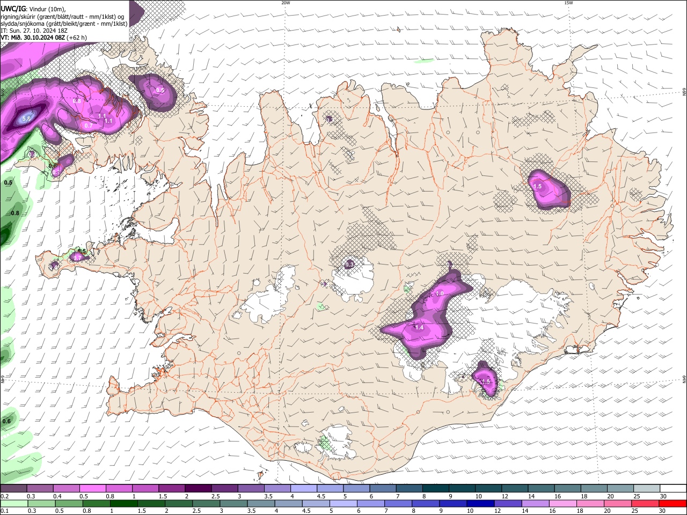Click the 64N latitude label on right edge
This screenshot has height=515, width=687.
point(684,379)
